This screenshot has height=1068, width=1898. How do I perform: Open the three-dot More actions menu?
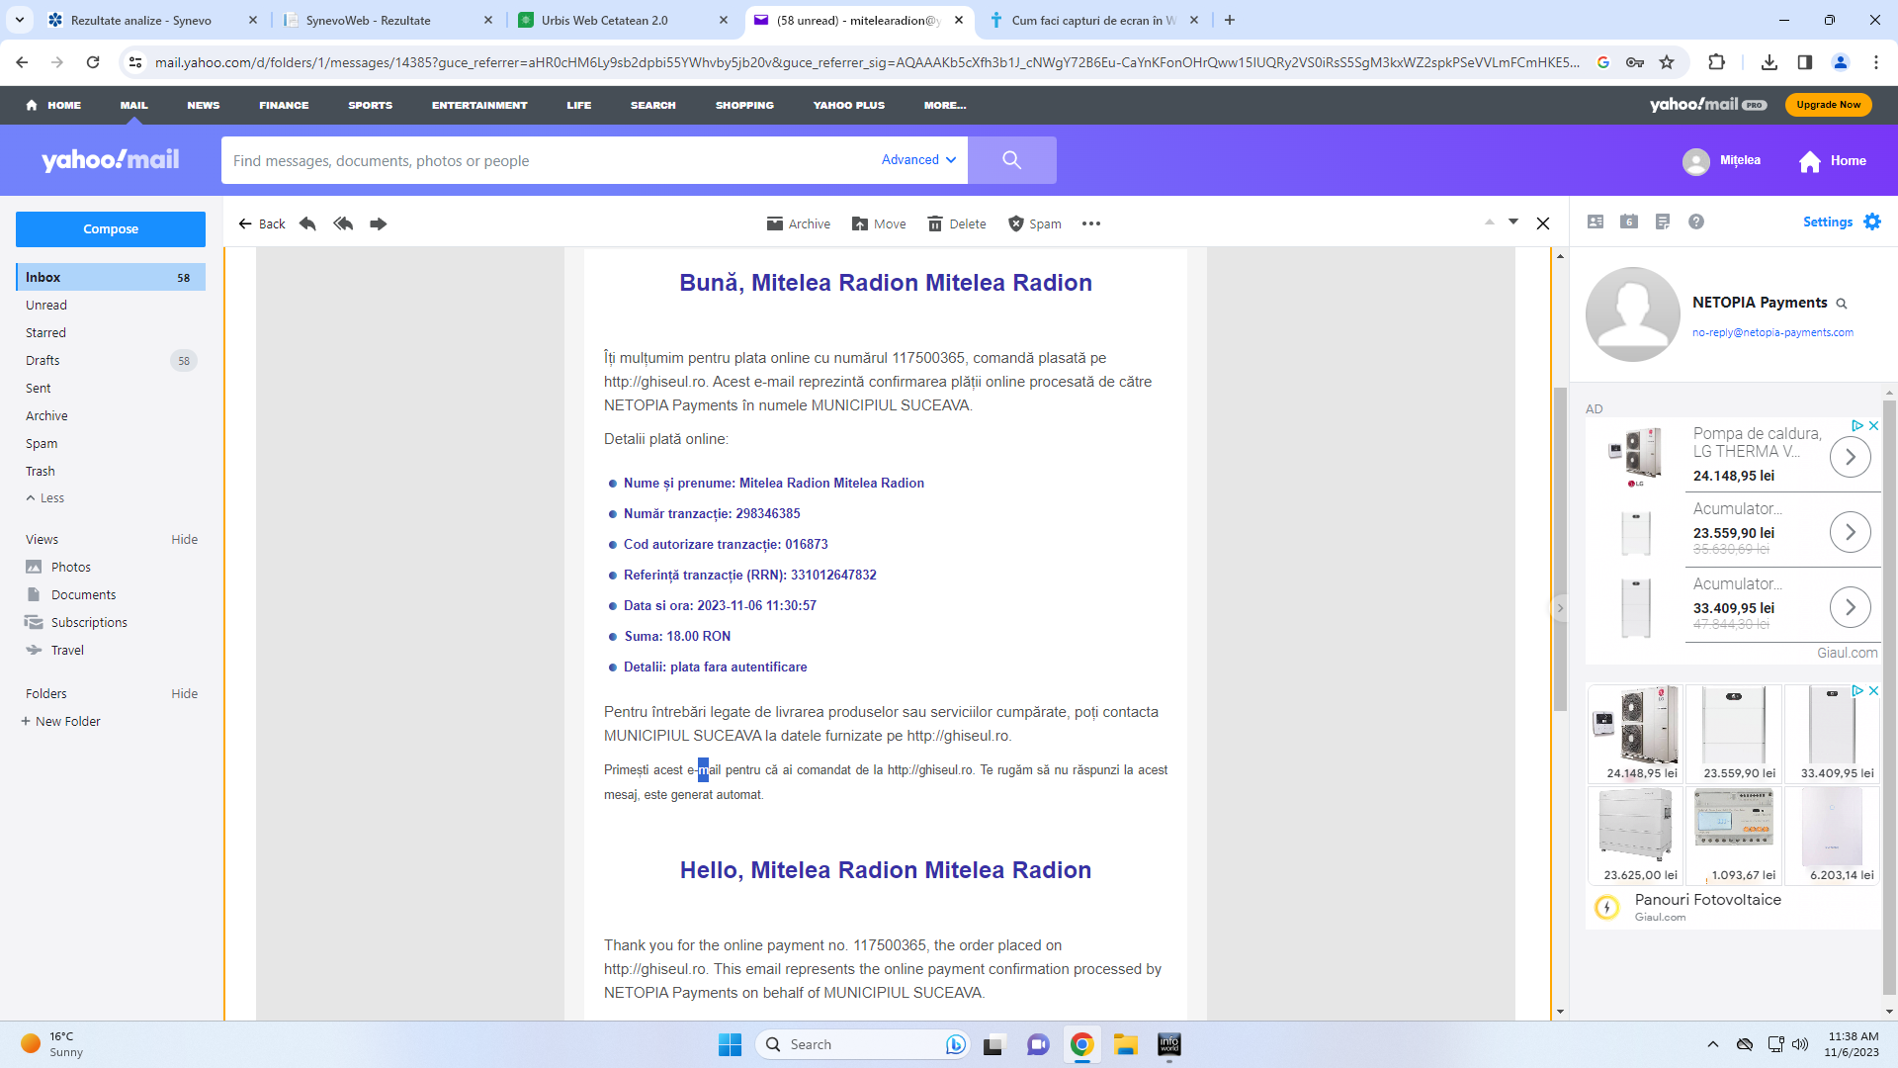(1090, 224)
